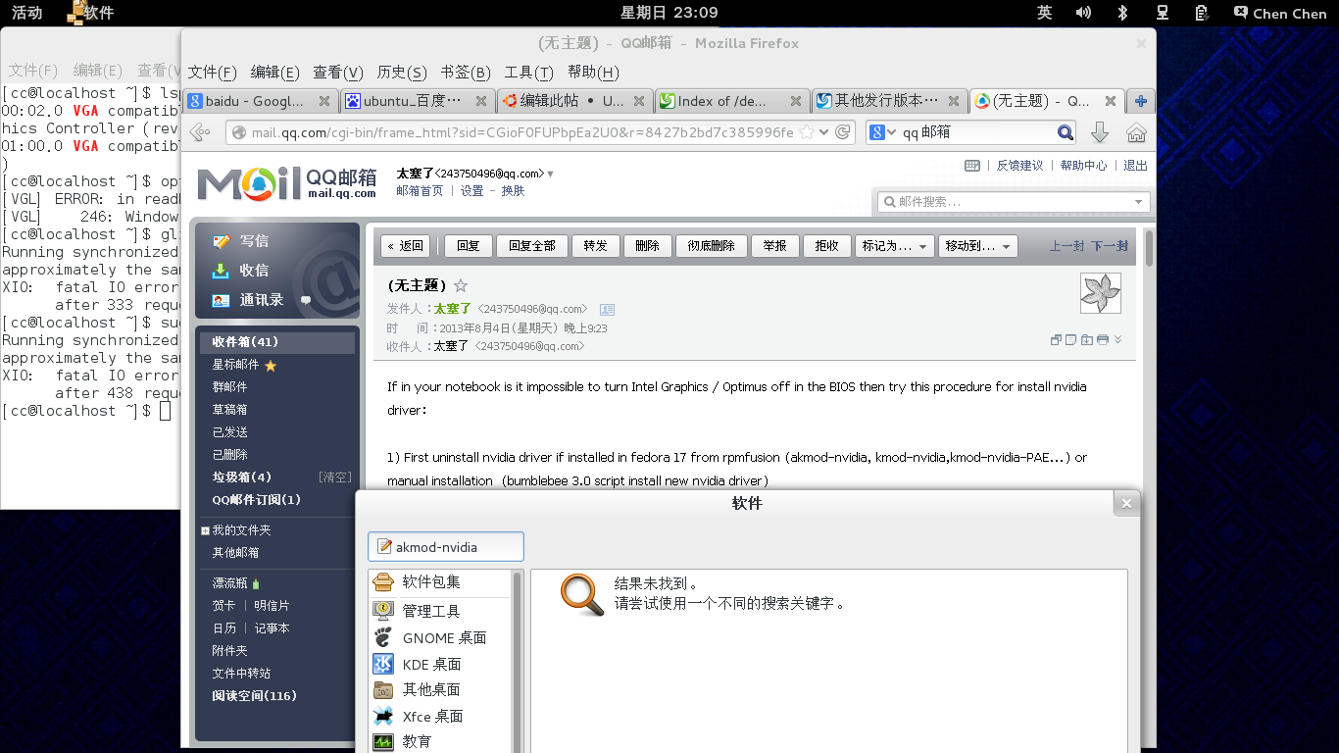Click the 退出 logout link
The image size is (1339, 753).
click(x=1136, y=166)
